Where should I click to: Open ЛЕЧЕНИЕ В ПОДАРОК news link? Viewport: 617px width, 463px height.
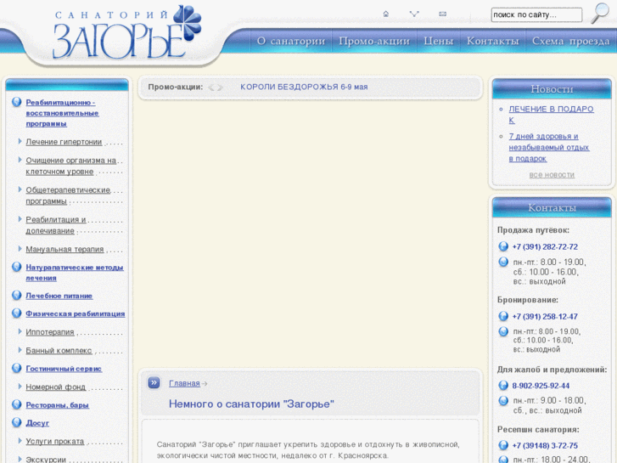(551, 115)
